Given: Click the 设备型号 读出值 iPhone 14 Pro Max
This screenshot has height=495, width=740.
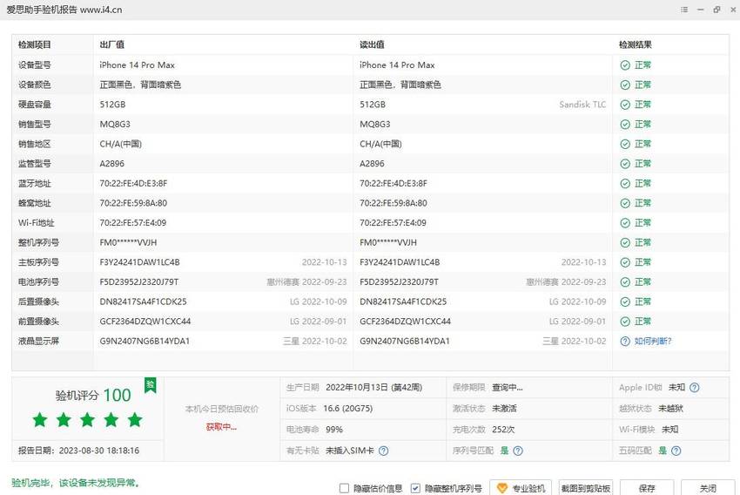Looking at the screenshot, I should tap(397, 65).
